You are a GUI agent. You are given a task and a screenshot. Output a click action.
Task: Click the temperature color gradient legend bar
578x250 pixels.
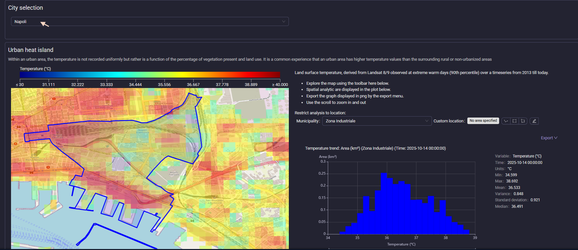(150, 75)
